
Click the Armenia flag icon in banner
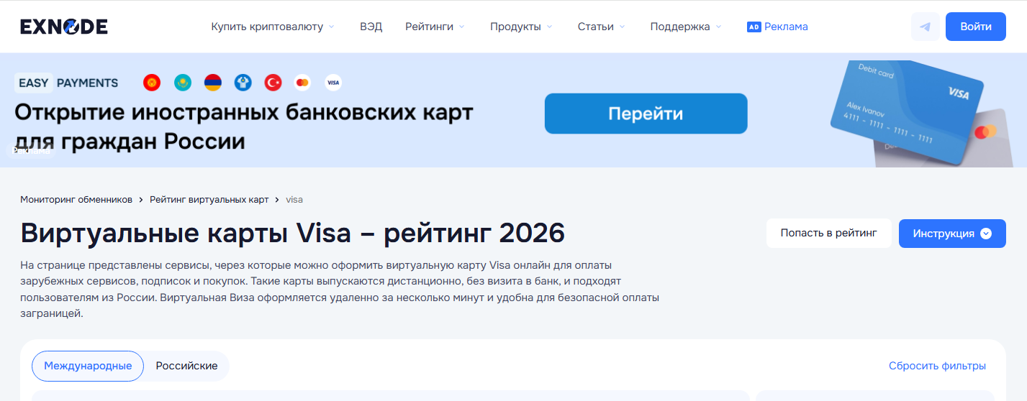pos(212,83)
